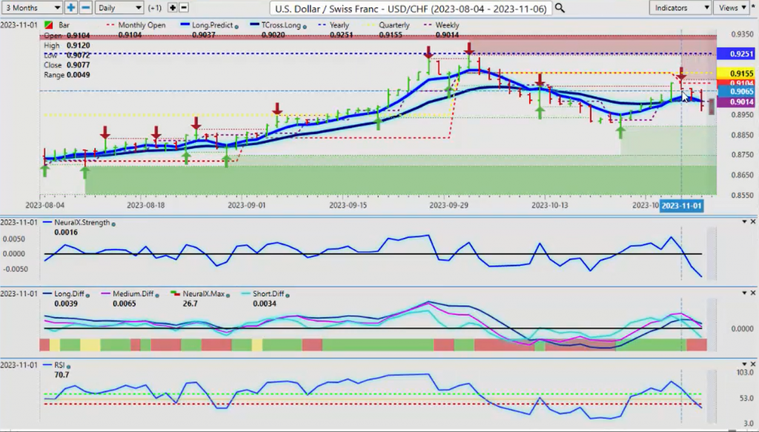Image resolution: width=759 pixels, height=432 pixels.
Task: Click the RSI value 70.7
Action: tap(62, 375)
